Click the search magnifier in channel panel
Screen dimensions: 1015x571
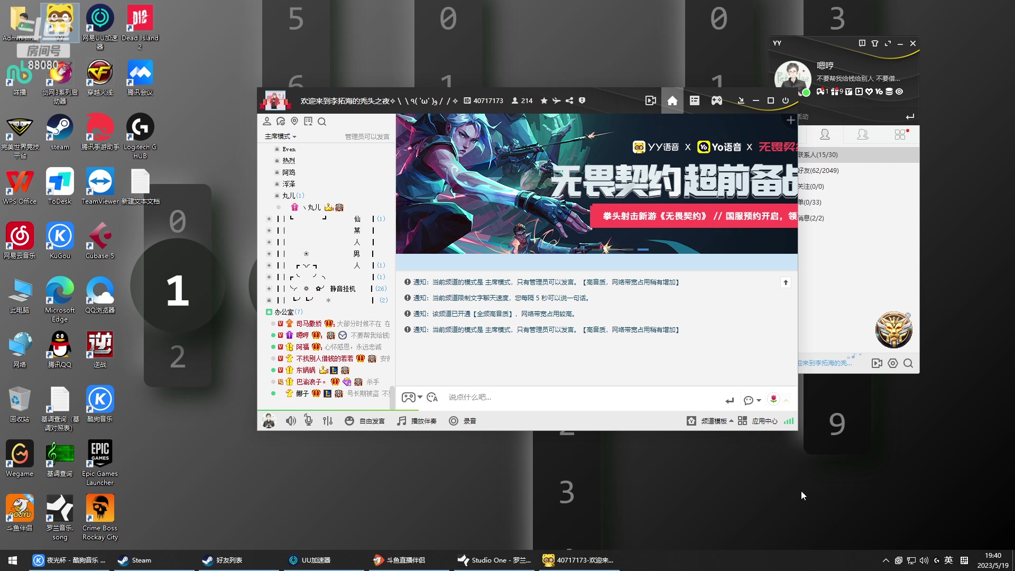(x=322, y=121)
